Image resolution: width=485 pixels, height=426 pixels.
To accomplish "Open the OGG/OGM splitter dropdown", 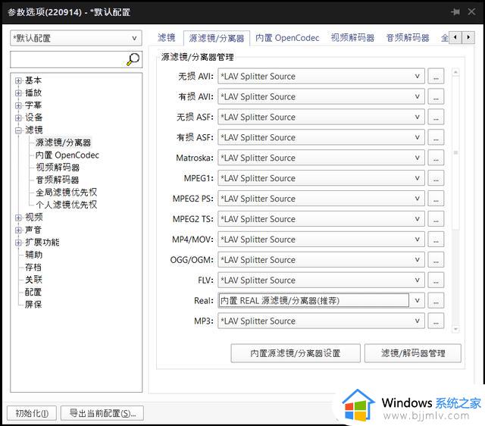I will pos(321,260).
